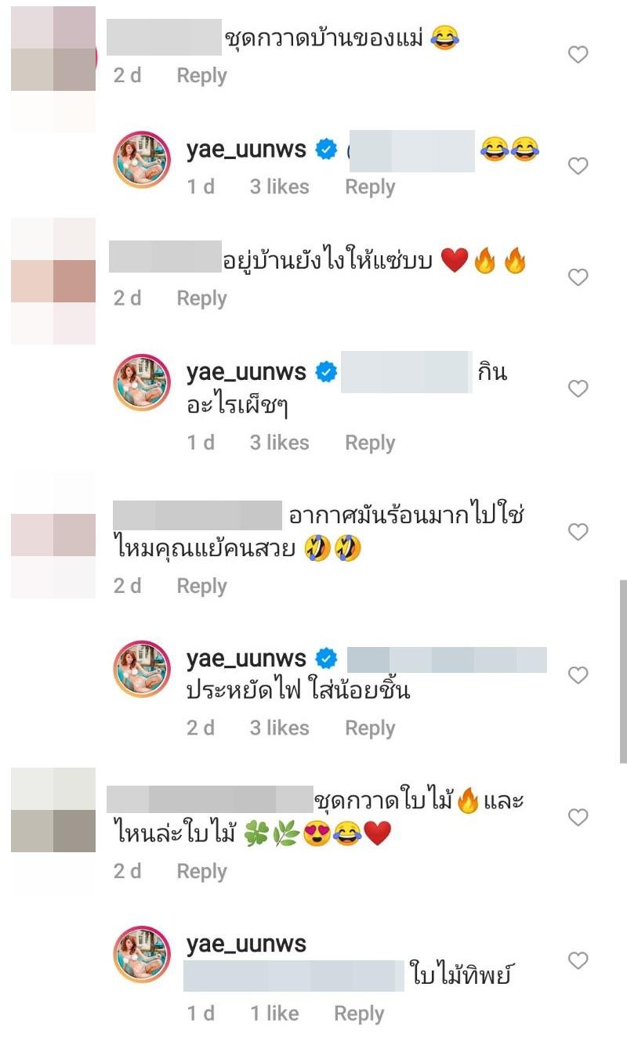Open yae_uunws avatar beside กินอะไรเผ็ชๆ
Image resolution: width=627 pixels, height=1041 pixels.
(142, 382)
